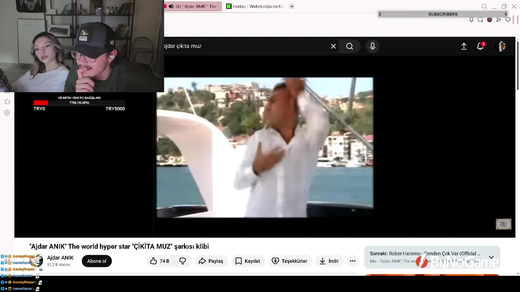Click the "TRY0" donation start label
Viewport: 520px width, 292px height.
[39, 109]
